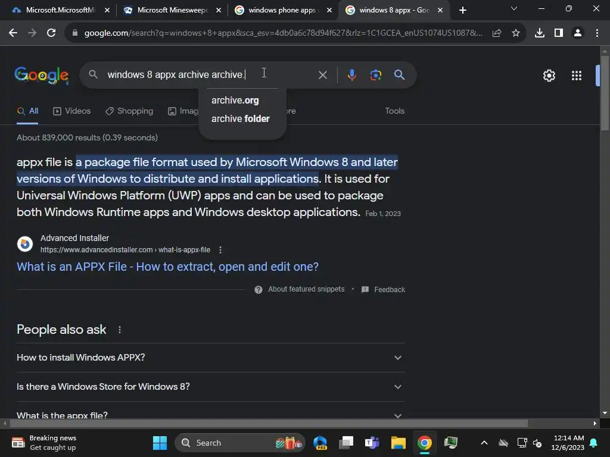Screen dimensions: 610x457
Task: Close the Microsoft Minesweeper tab
Action: click(x=219, y=10)
